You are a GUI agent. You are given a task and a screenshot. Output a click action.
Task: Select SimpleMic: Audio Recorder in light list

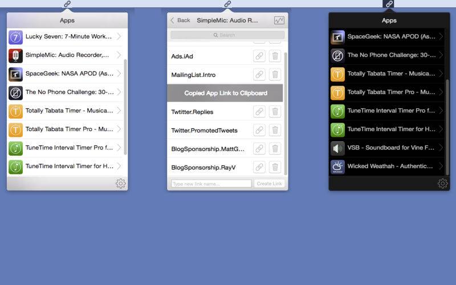coord(67,55)
